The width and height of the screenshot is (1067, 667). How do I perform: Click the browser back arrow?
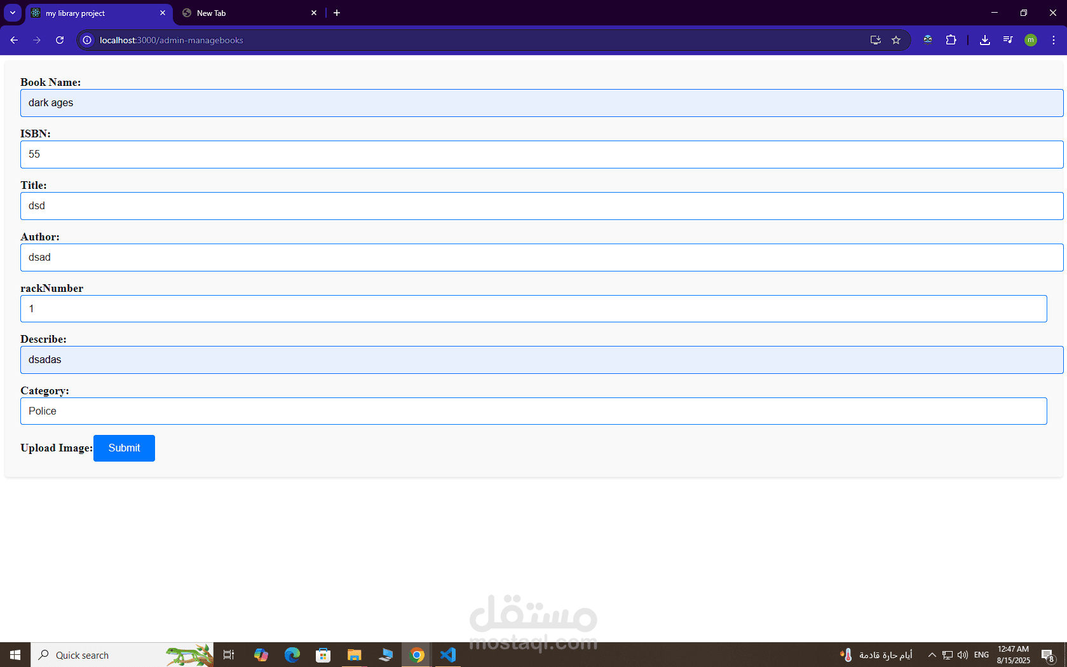pyautogui.click(x=14, y=40)
